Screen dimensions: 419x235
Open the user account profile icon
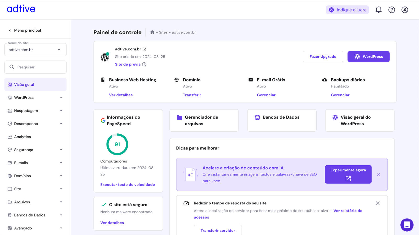click(405, 10)
